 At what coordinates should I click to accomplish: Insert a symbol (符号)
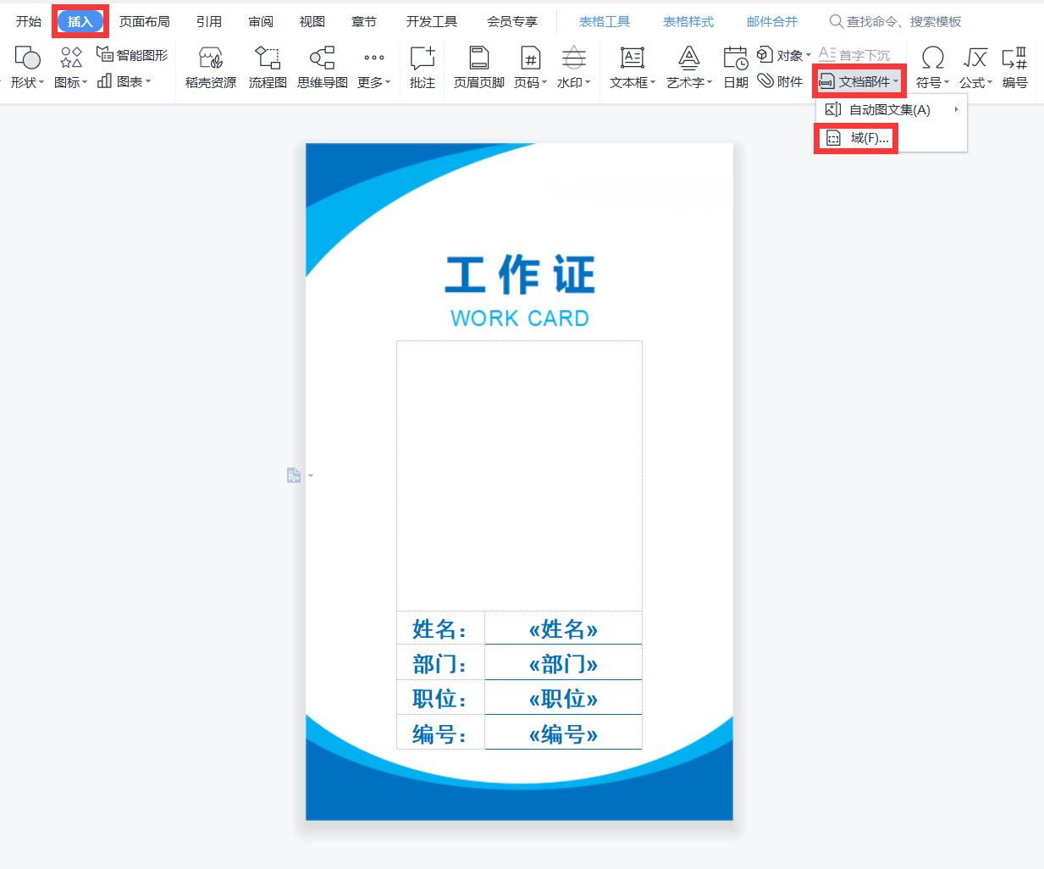coord(932,67)
